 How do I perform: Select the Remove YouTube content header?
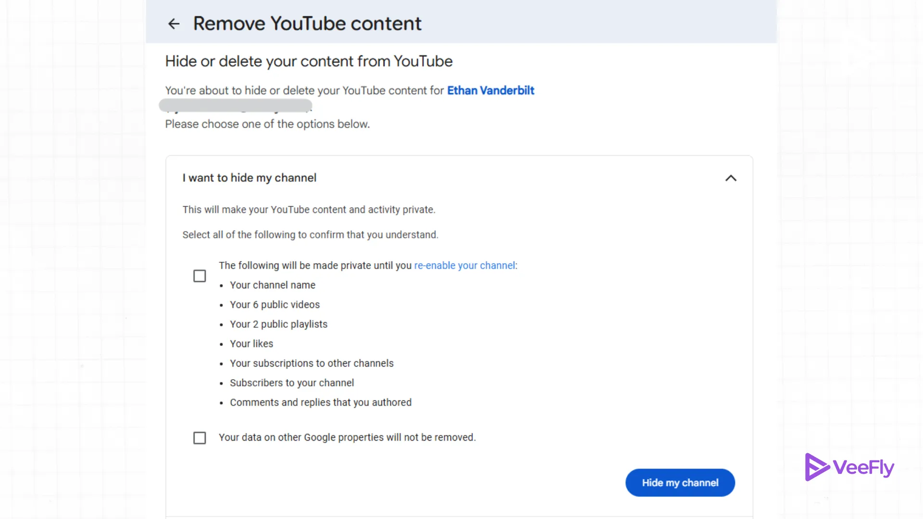click(x=307, y=23)
